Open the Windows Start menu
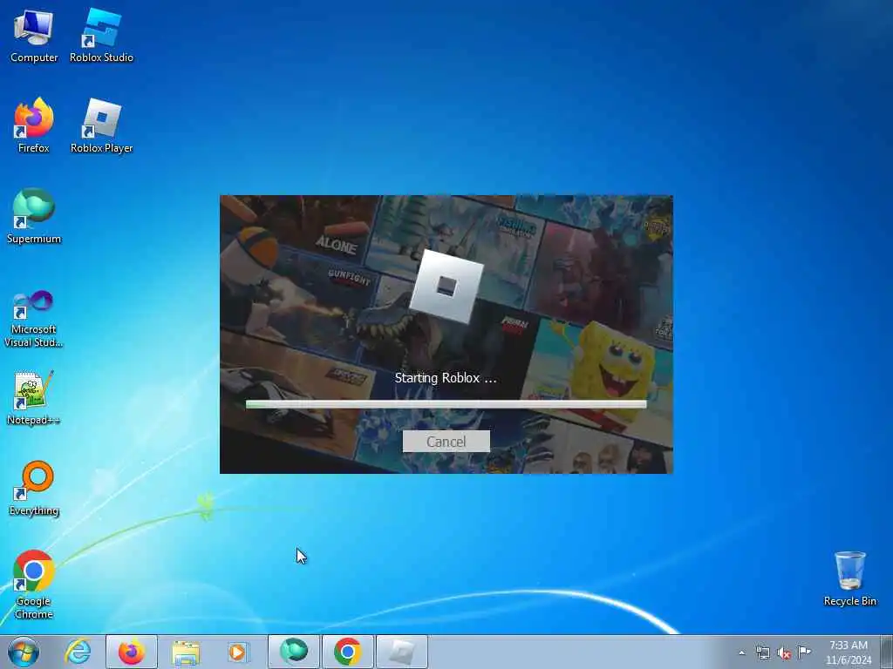Screen dimensions: 893x669 pyautogui.click(x=24, y=652)
